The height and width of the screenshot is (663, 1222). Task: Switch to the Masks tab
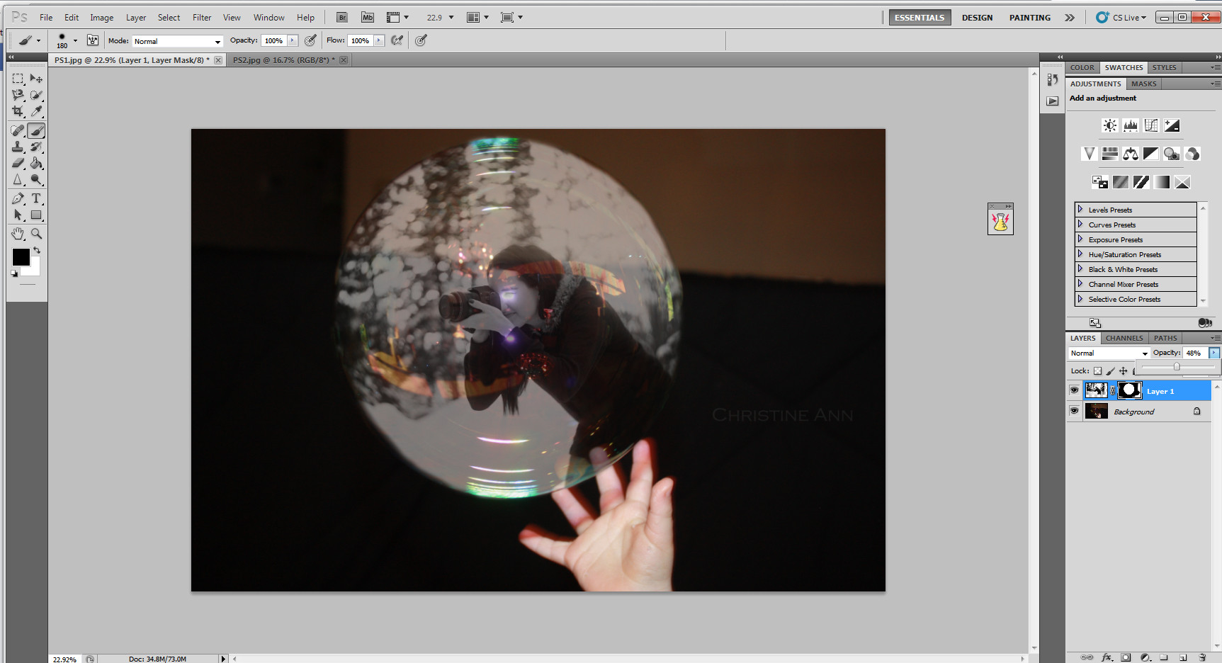(1143, 84)
